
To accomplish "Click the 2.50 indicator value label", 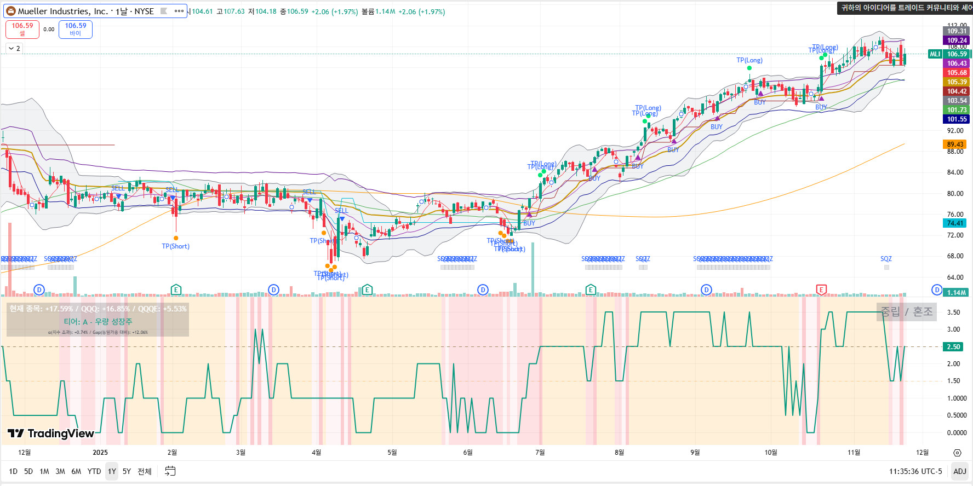I will (x=953, y=347).
